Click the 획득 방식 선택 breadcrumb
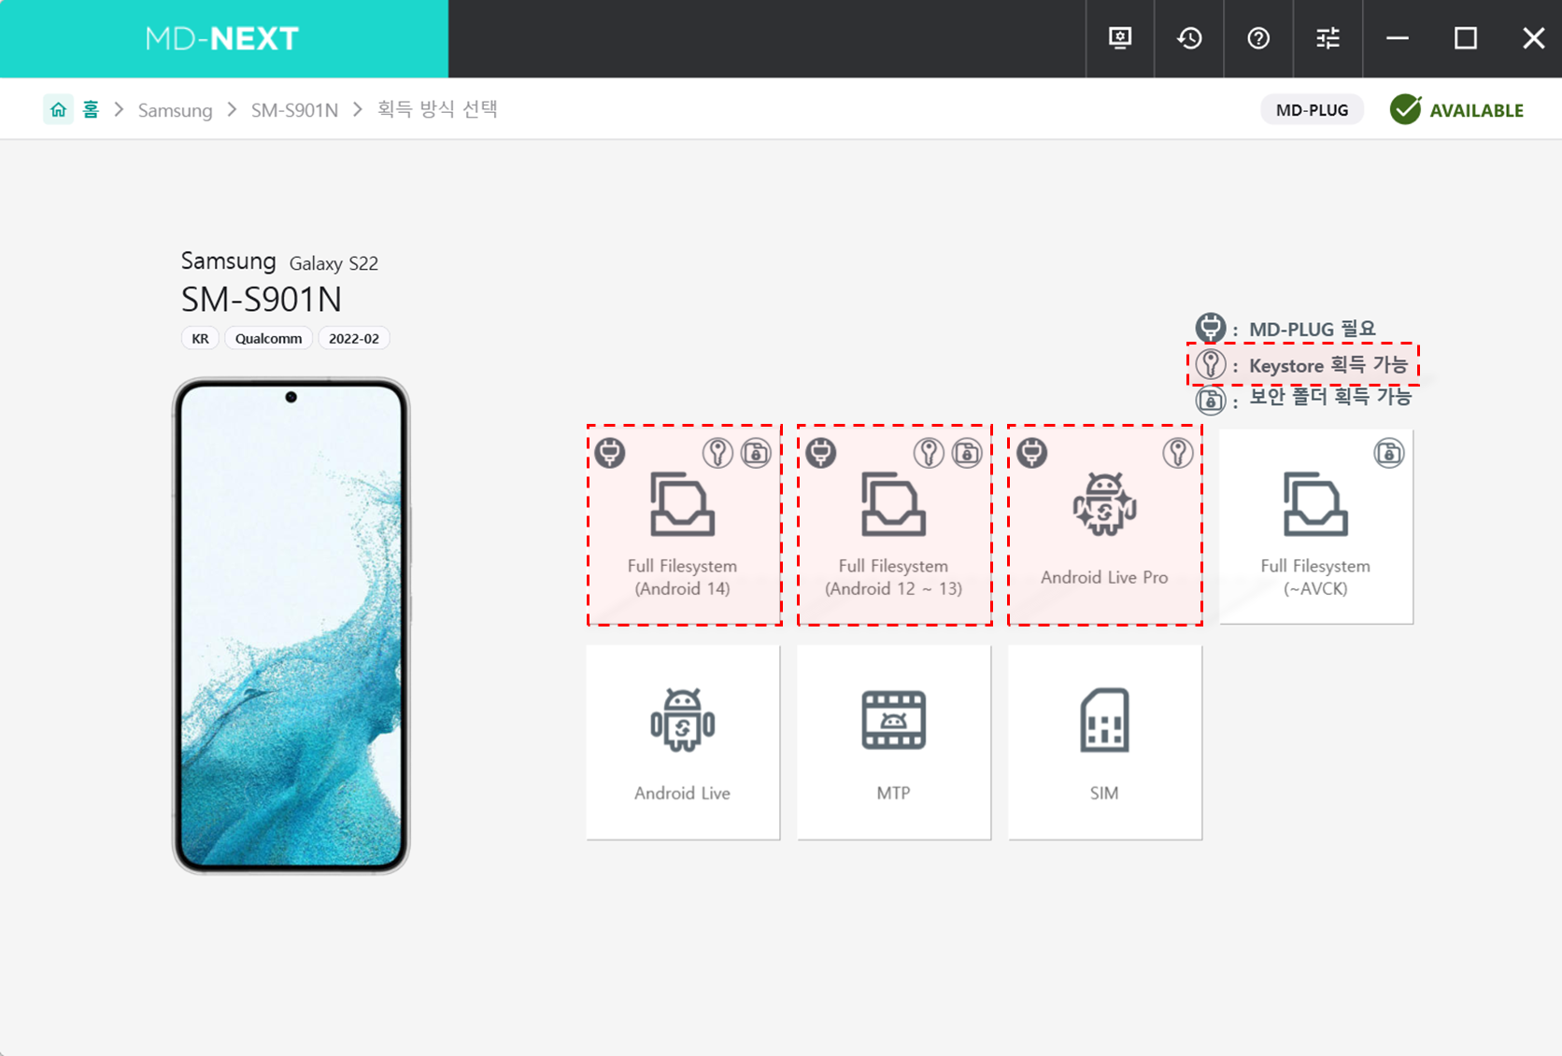 point(437,109)
